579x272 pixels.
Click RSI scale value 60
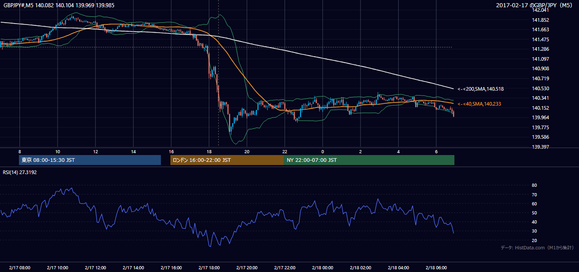click(x=535, y=204)
